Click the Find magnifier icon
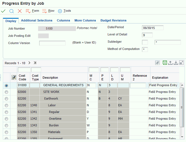Screen dimensions: 186x142 tap(11, 11)
